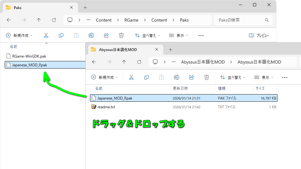Click Content breadcrumb after ellipsis in Paks window

104,20
